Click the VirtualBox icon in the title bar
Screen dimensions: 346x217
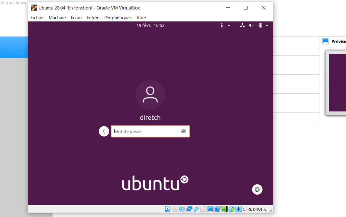point(34,8)
